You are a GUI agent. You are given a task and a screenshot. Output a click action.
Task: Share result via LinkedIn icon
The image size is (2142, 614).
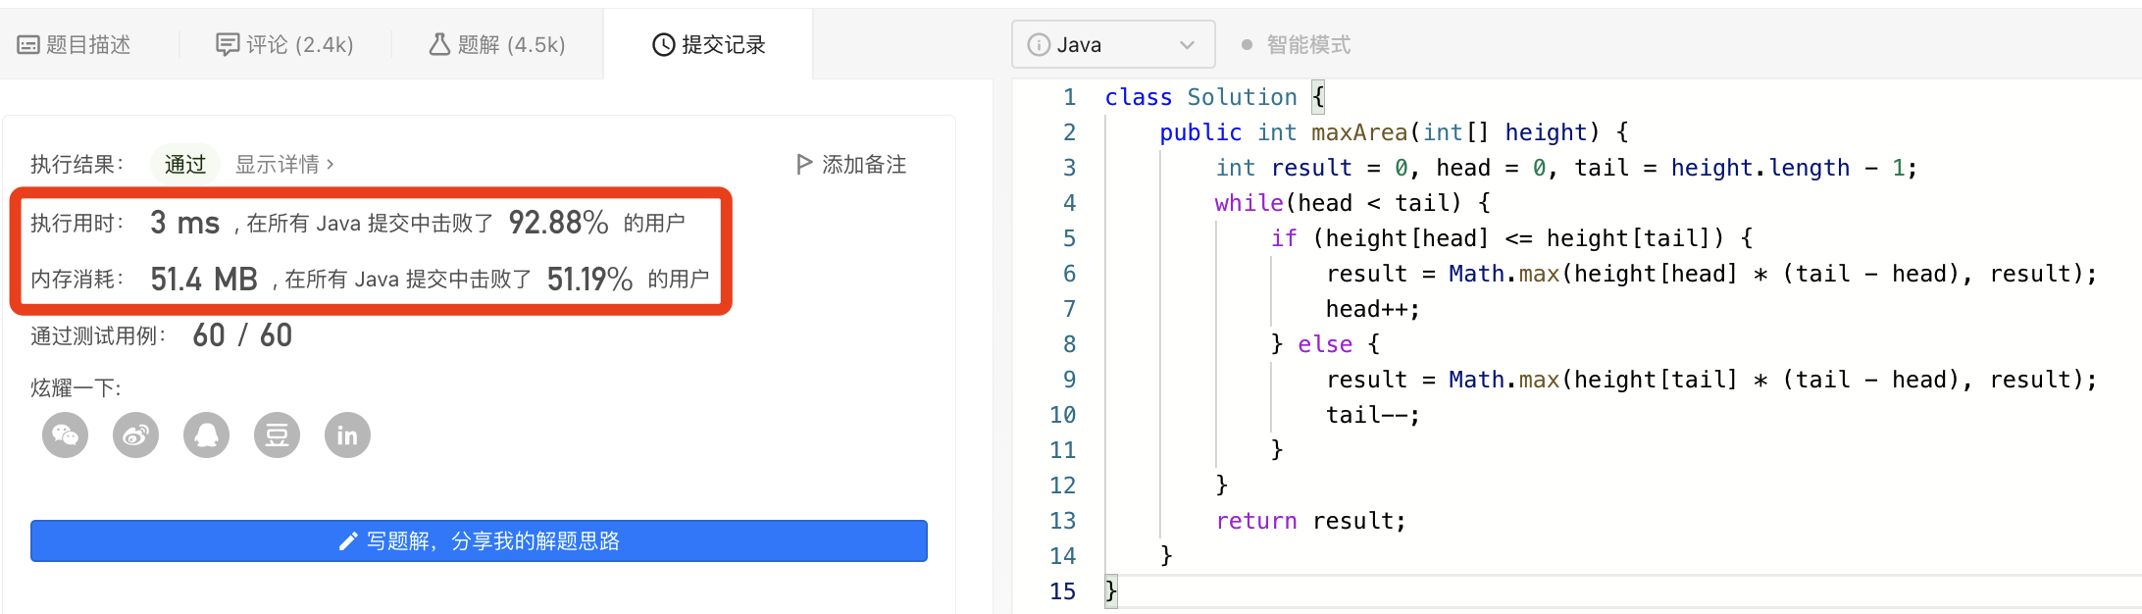348,435
